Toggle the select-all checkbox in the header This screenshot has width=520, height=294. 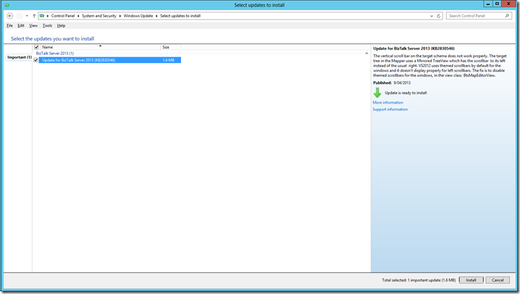pos(36,47)
